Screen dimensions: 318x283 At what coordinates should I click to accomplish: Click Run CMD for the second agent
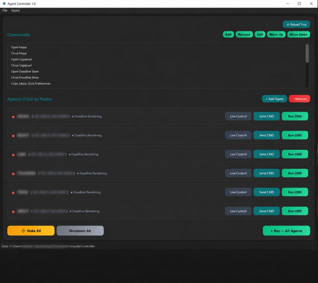(x=295, y=135)
